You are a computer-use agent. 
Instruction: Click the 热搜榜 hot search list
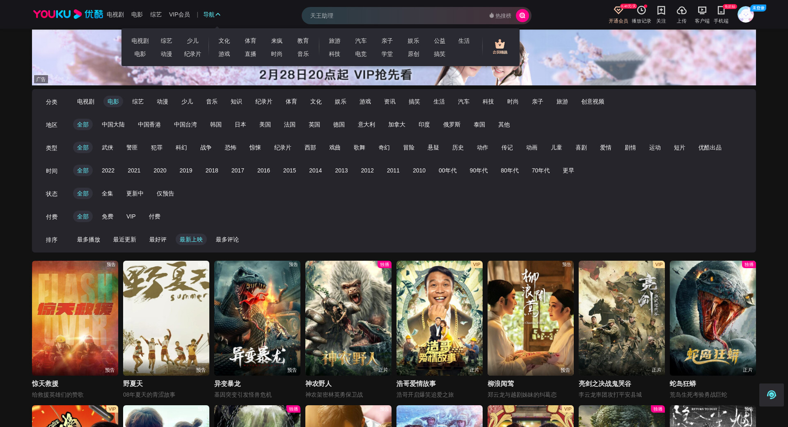[500, 16]
